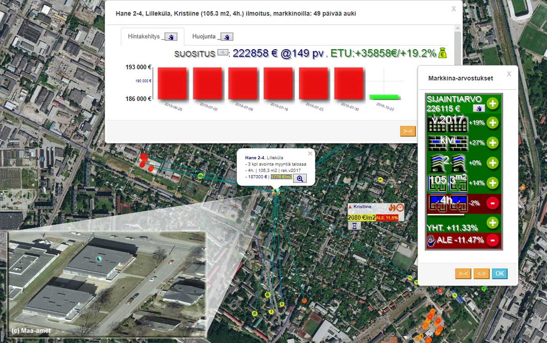Click the red minus on the 4h. row
The image size is (547, 343).
492,203
